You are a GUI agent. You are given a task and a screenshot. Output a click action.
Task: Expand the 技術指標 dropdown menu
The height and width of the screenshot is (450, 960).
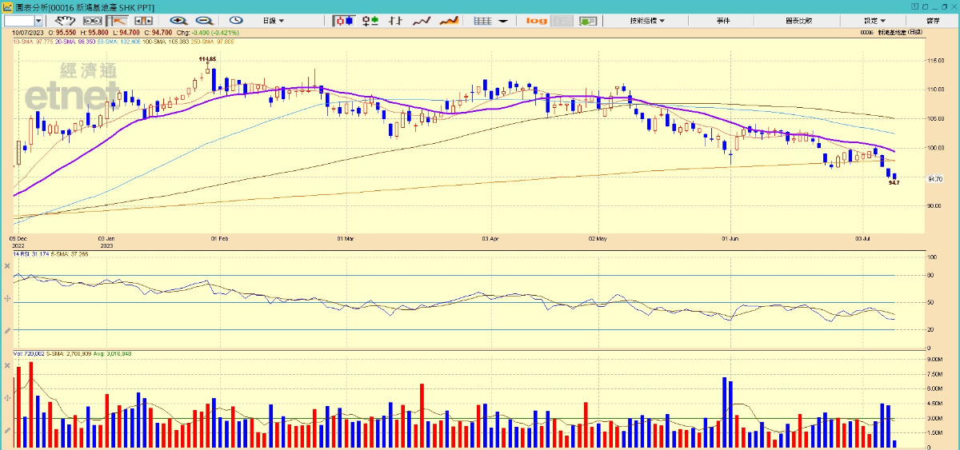click(x=647, y=21)
